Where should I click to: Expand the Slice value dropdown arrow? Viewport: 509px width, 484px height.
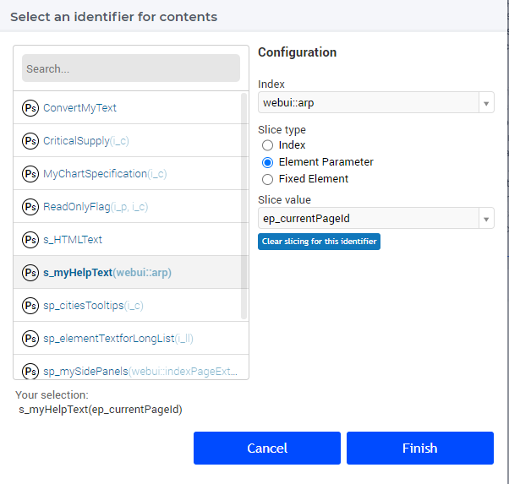(486, 219)
